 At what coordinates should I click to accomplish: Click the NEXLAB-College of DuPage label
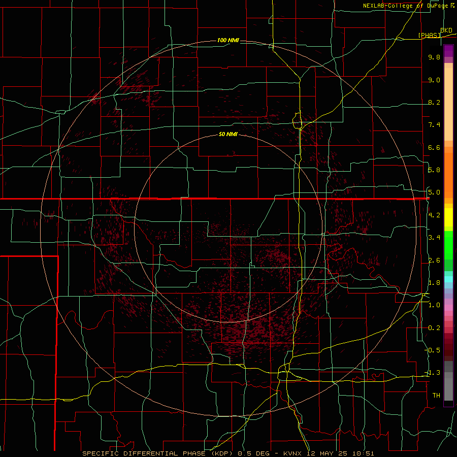tap(409, 6)
